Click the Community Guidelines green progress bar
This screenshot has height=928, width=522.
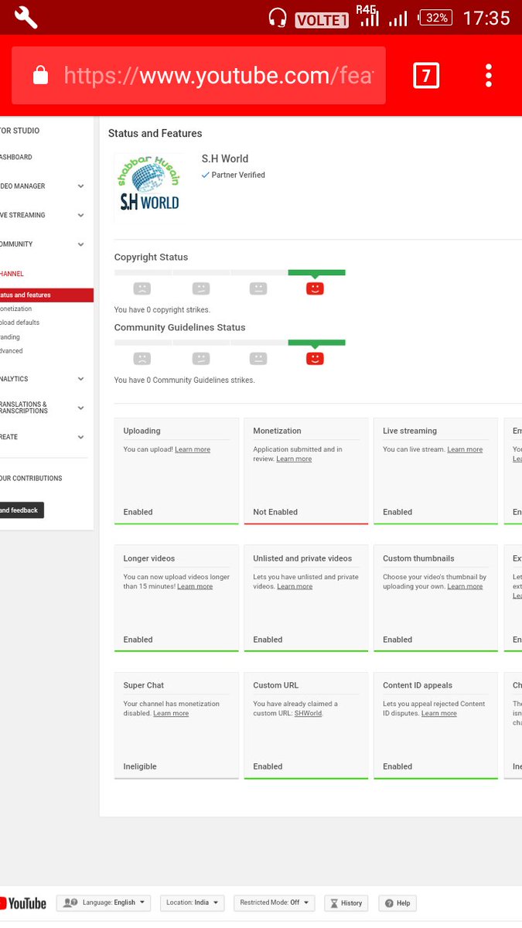pyautogui.click(x=316, y=343)
